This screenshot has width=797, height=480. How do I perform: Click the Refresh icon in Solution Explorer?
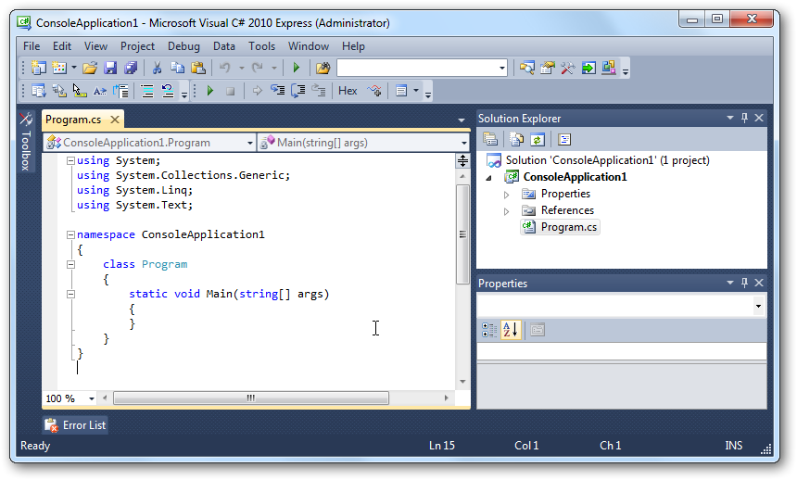point(537,139)
